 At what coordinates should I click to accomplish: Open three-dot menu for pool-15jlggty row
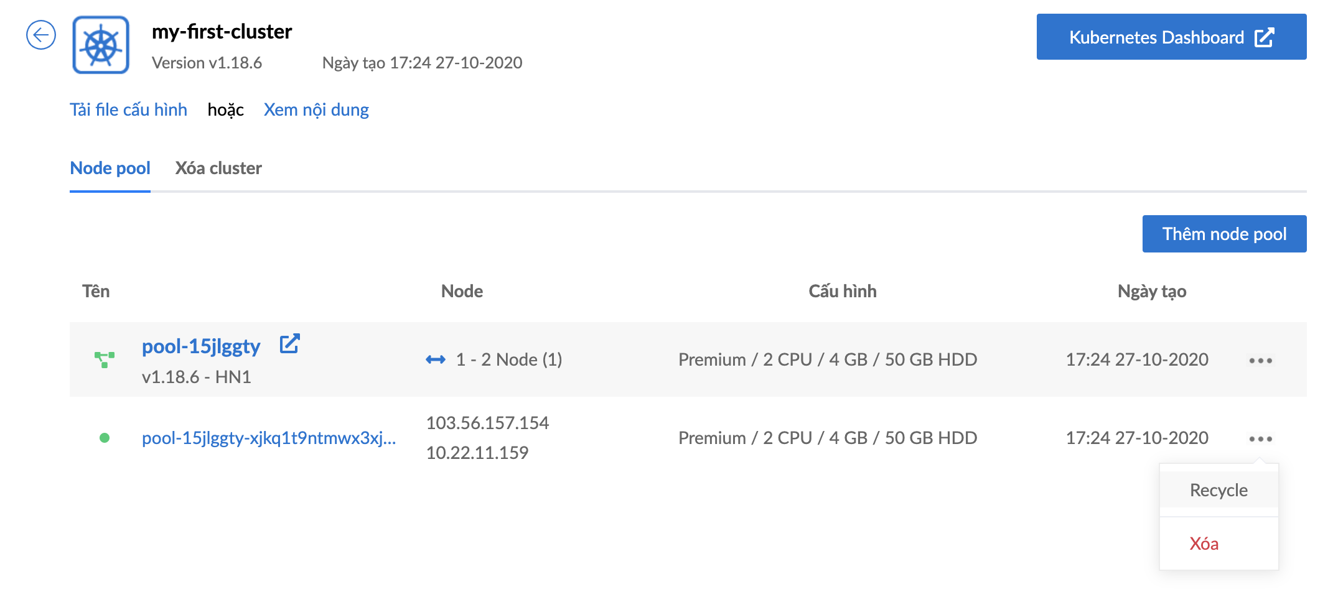click(1261, 361)
